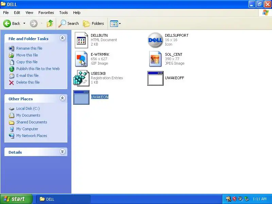Click the My Network Places icon
This screenshot has width=272, height=204.
[12, 136]
